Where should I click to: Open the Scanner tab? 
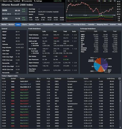(x=113, y=24)
